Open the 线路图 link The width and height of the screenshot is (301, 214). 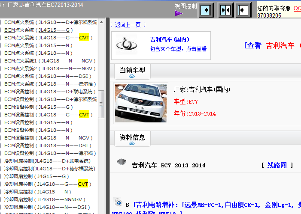(x=277, y=165)
